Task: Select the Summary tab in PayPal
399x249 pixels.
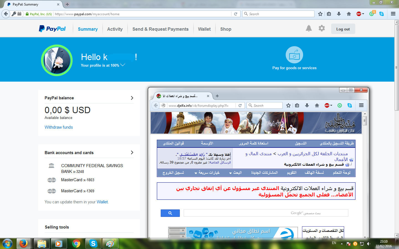Action: 88,29
